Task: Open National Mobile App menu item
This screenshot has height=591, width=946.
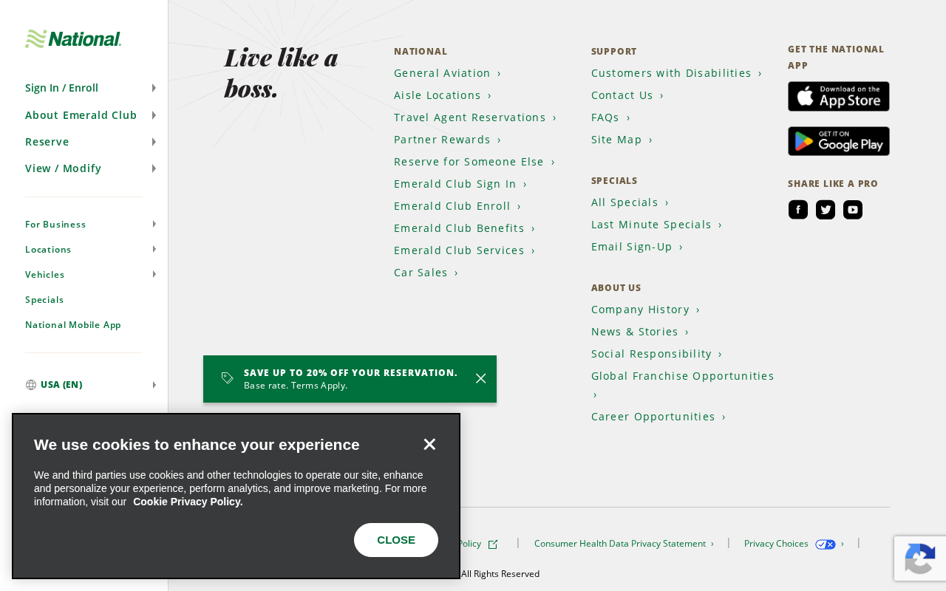Action: coord(73,325)
